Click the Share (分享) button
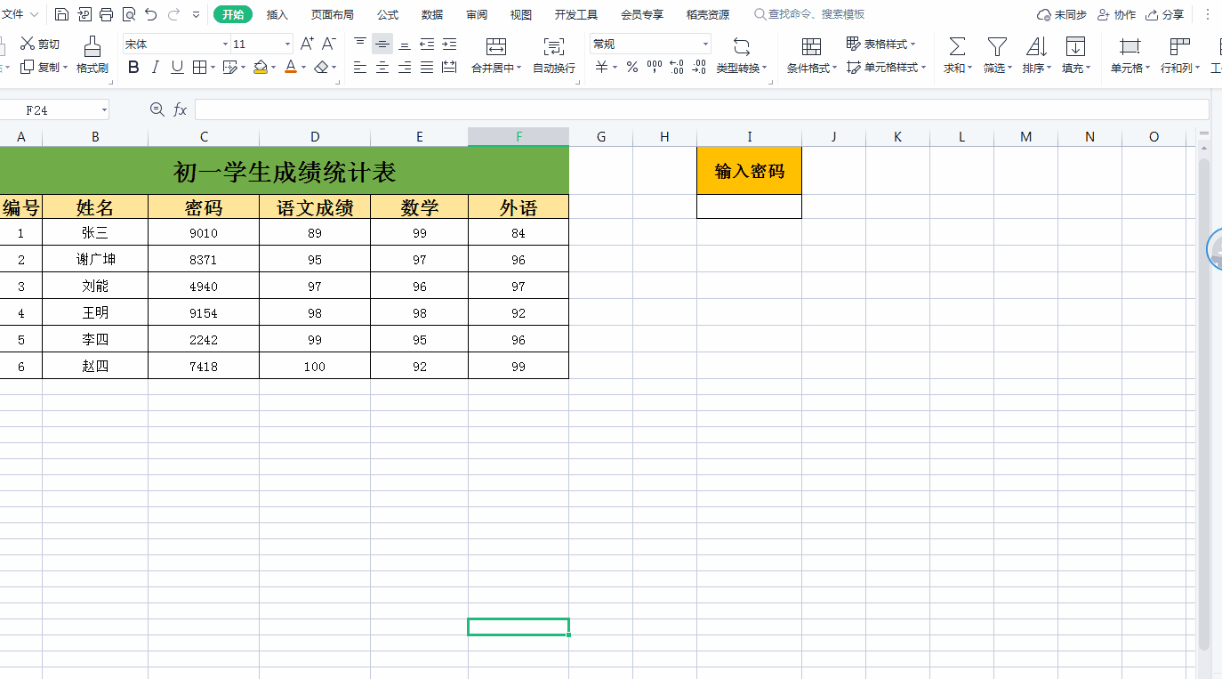The image size is (1222, 679). (x=1165, y=14)
